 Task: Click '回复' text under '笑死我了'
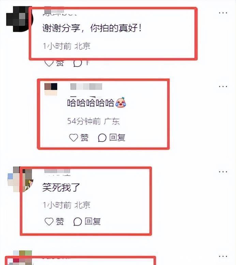tap(93, 221)
